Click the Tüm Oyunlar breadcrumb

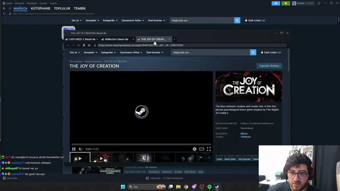[76, 62]
